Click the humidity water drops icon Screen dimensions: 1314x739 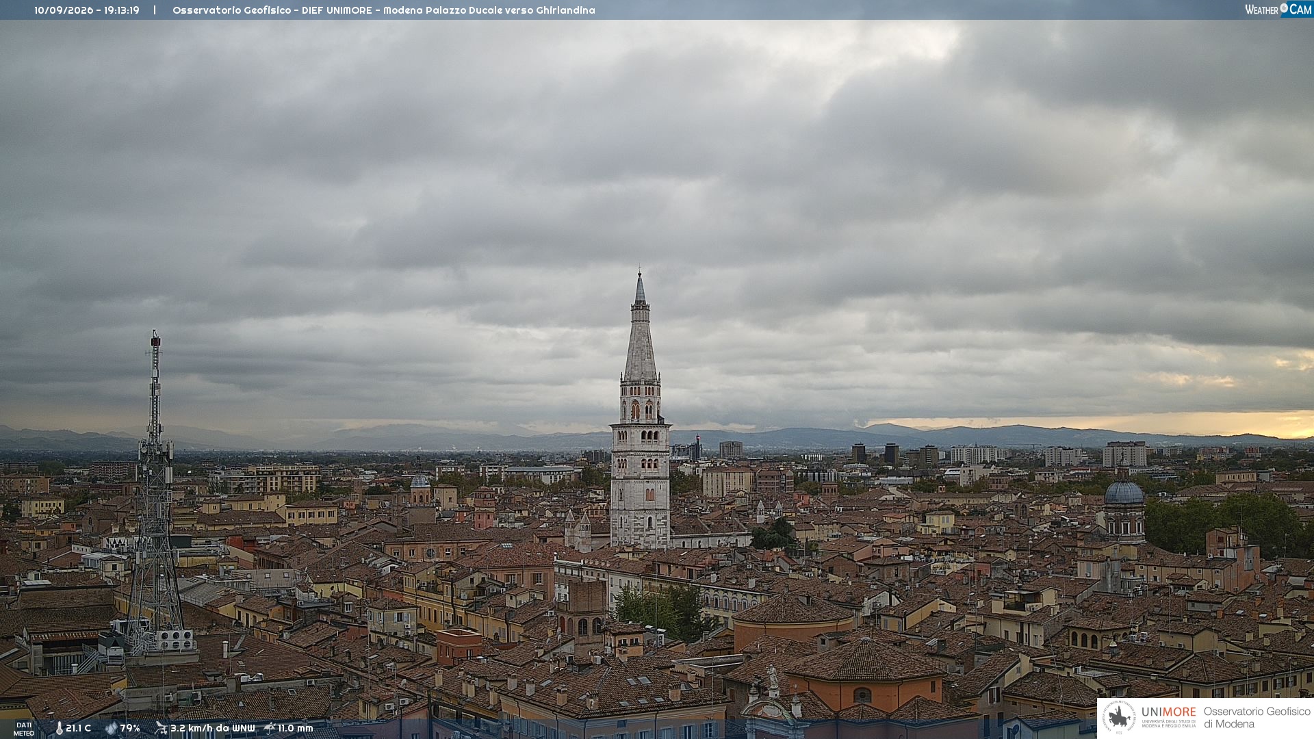pos(112,728)
